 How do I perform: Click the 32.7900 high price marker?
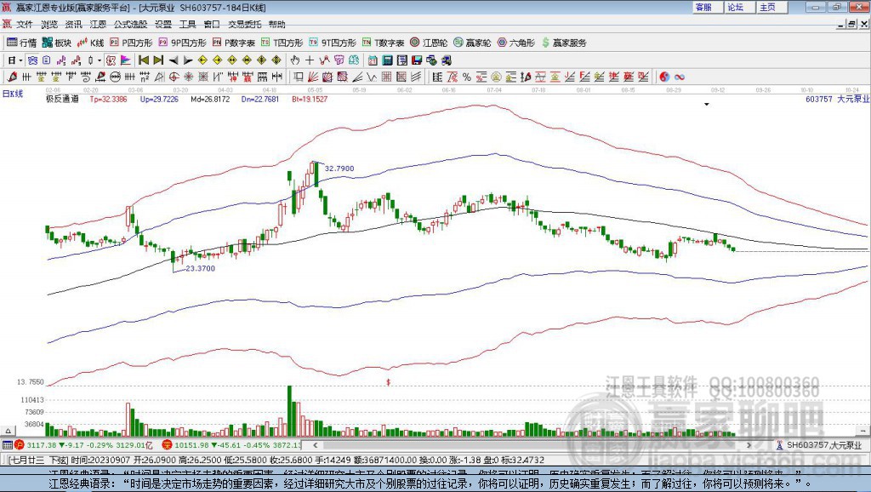click(x=339, y=169)
